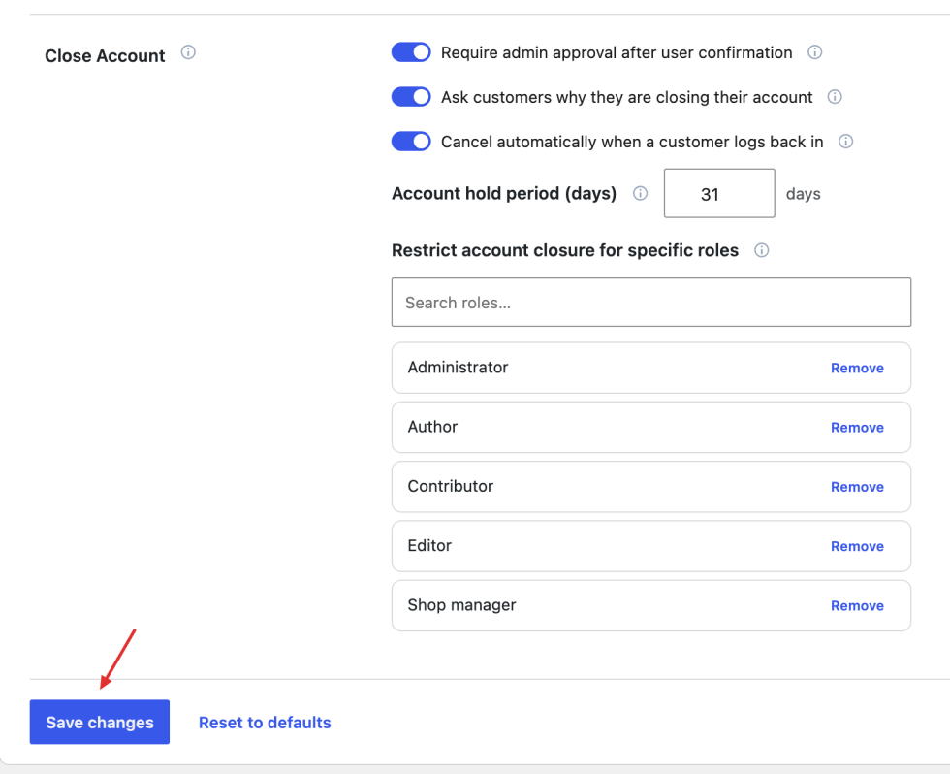The height and width of the screenshot is (774, 950).
Task: Remove the Shop manager role
Action: click(x=857, y=605)
